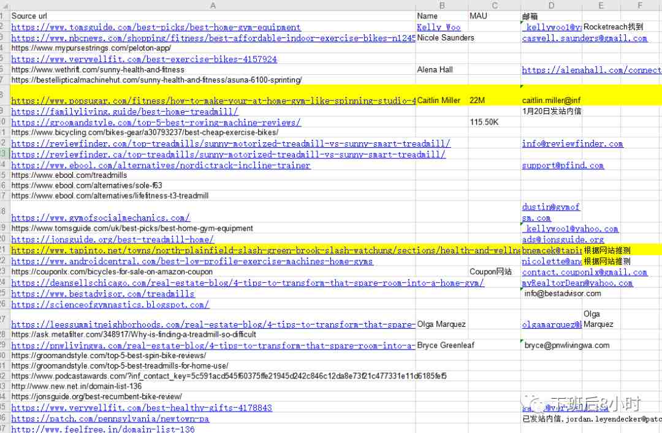Click the select-all corner of the sheet
Image resolution: width=662 pixels, height=433 pixels.
coord(5,5)
